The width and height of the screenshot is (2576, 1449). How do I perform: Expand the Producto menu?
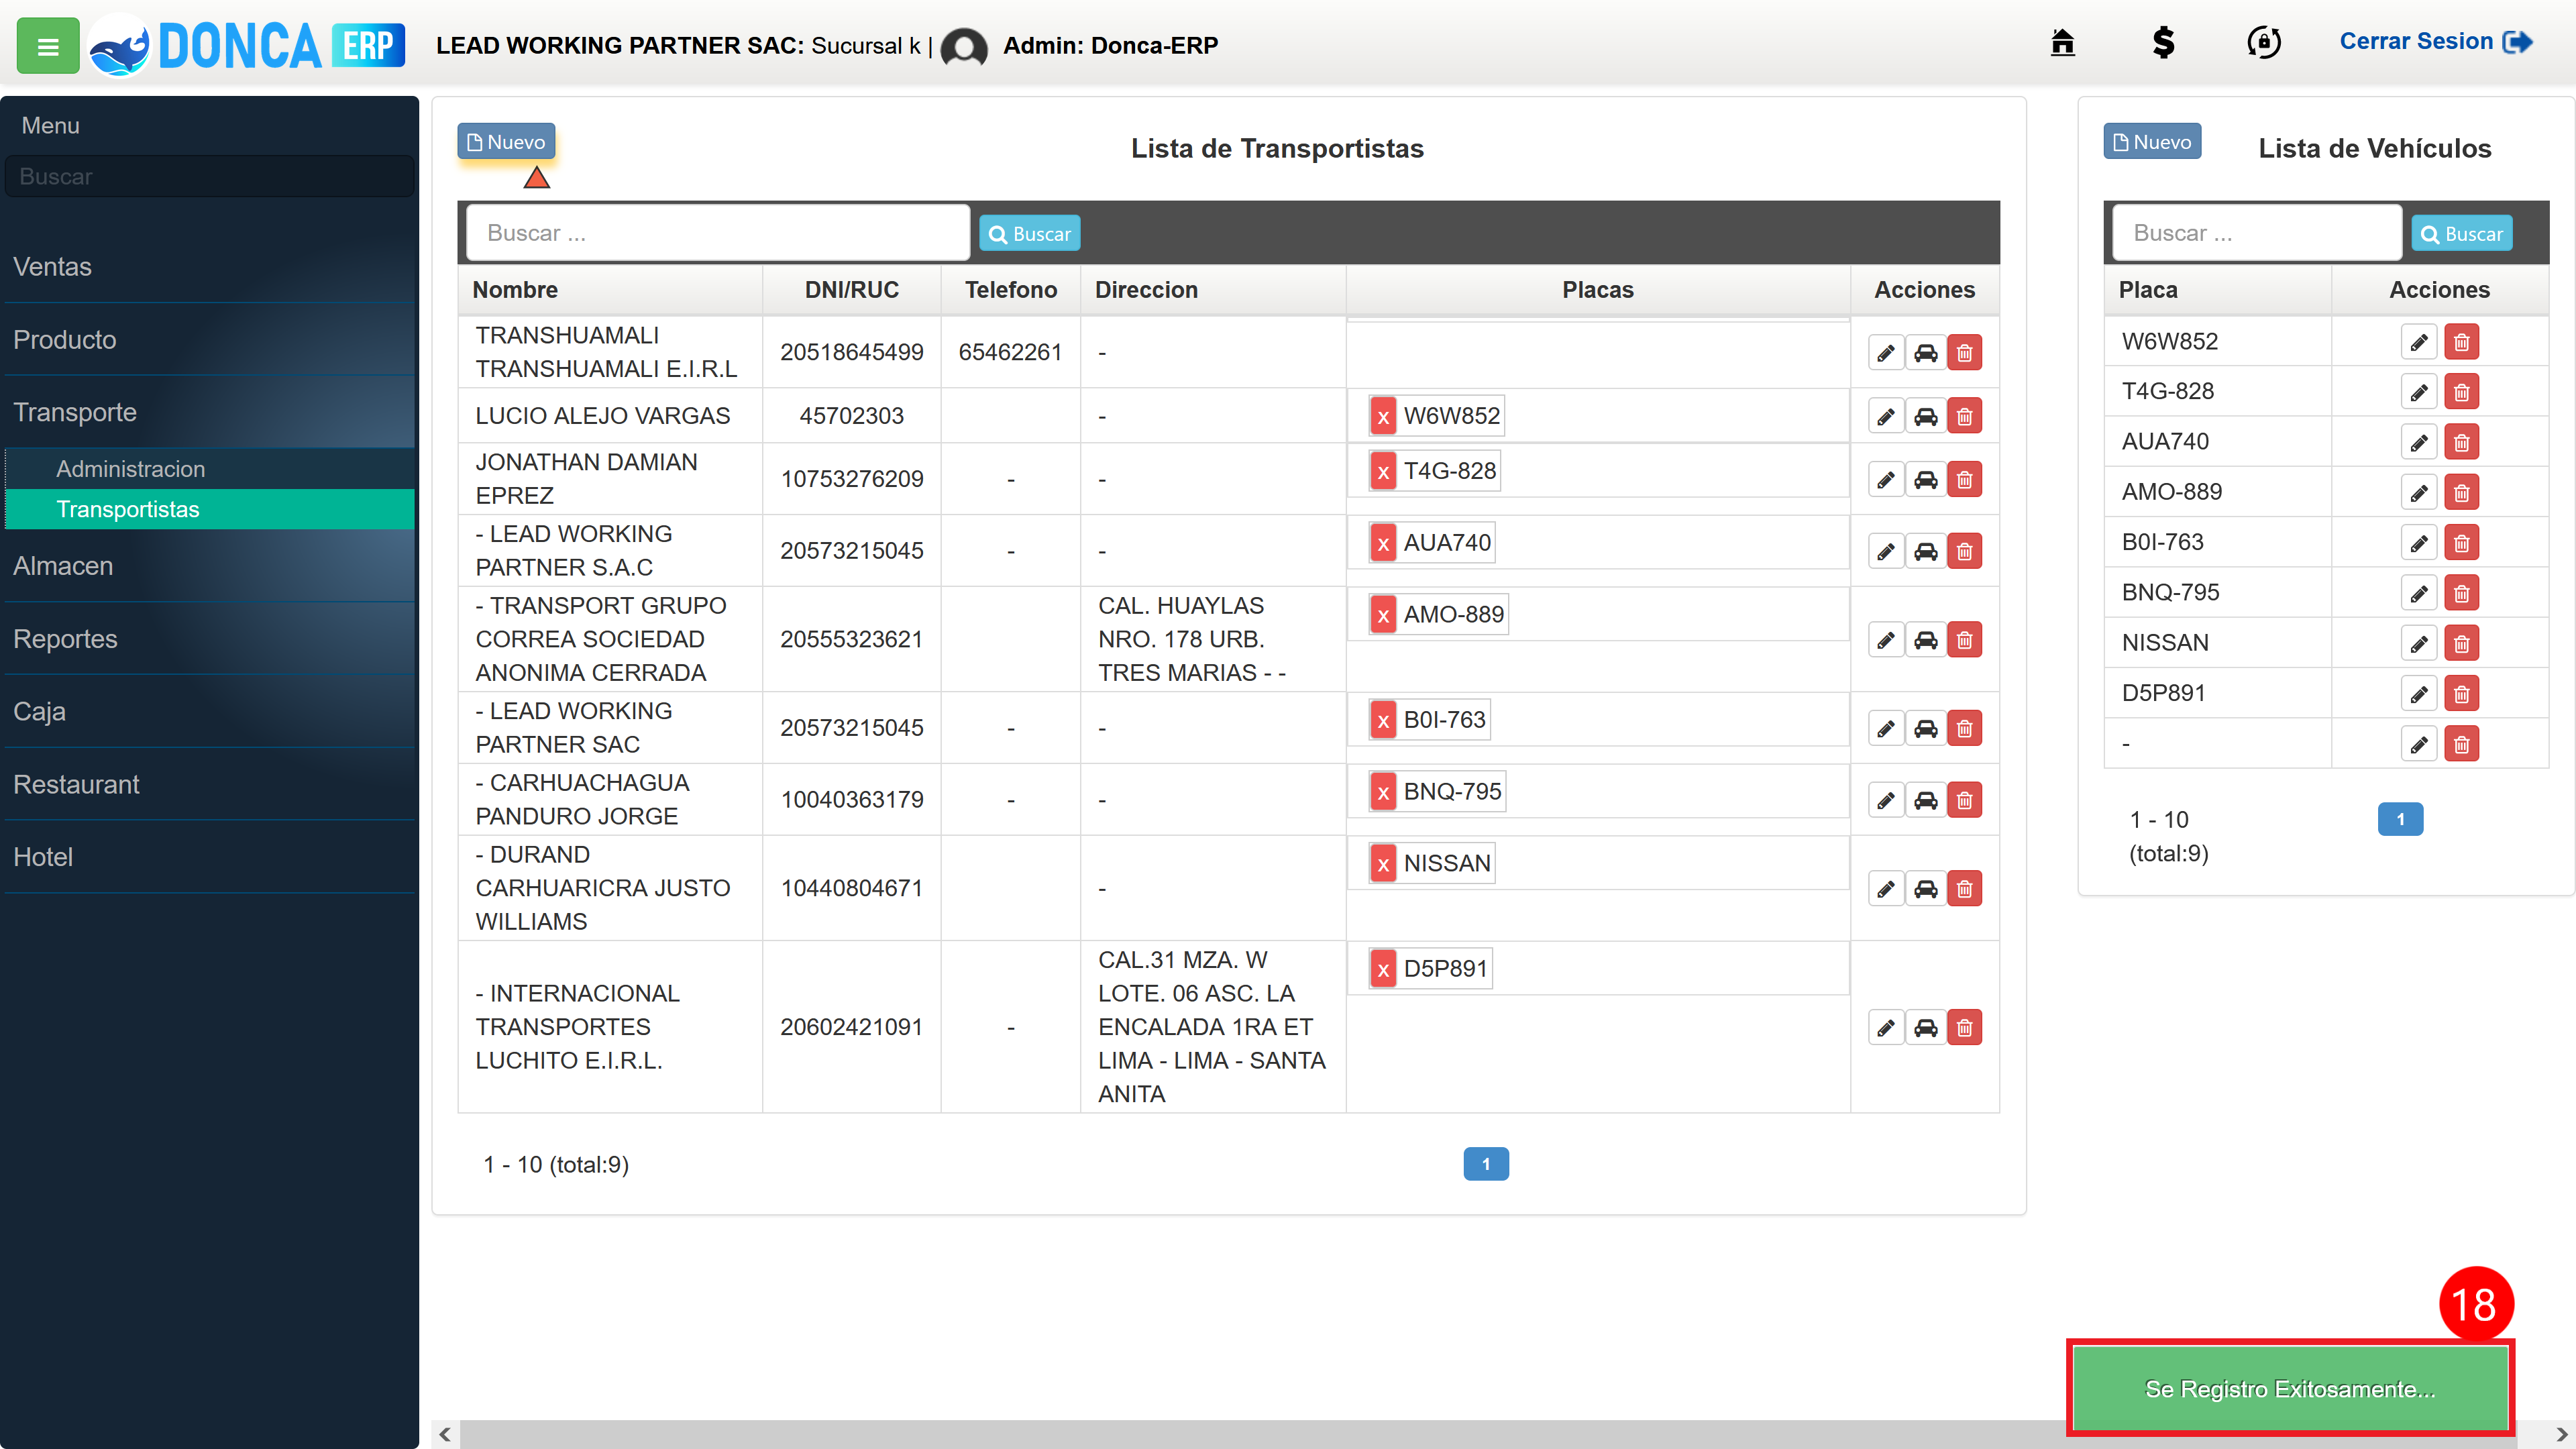click(210, 339)
